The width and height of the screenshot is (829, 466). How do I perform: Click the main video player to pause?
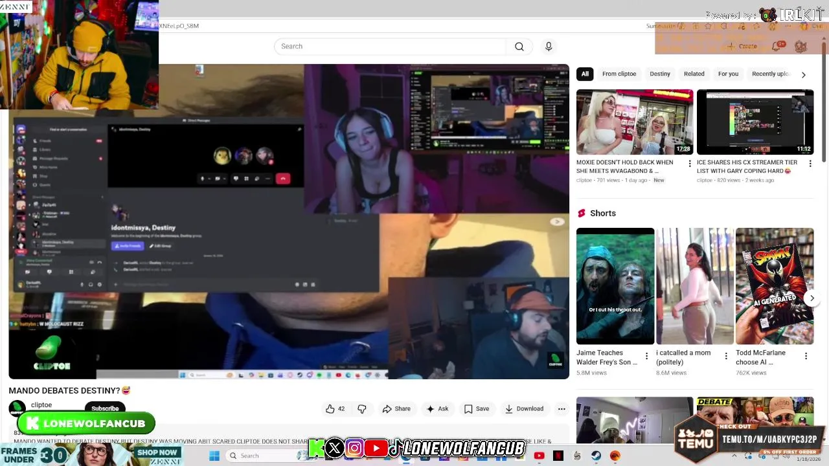(x=289, y=221)
